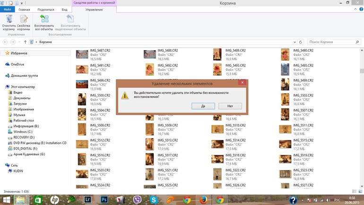This screenshot has width=364, height=205.
Task: Launch Photoshop from the taskbar
Action: [104, 200]
